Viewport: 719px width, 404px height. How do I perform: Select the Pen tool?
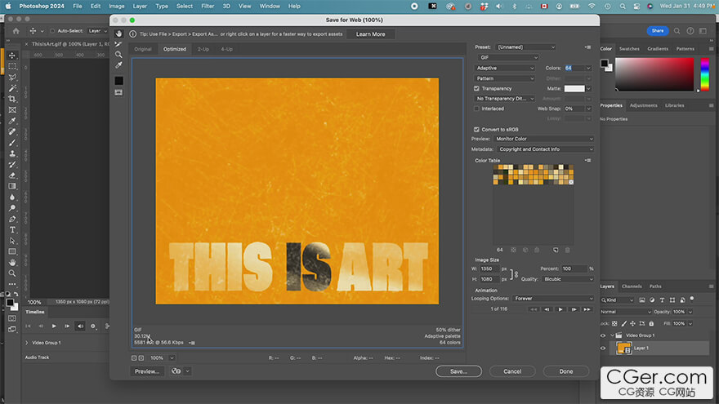click(12, 219)
